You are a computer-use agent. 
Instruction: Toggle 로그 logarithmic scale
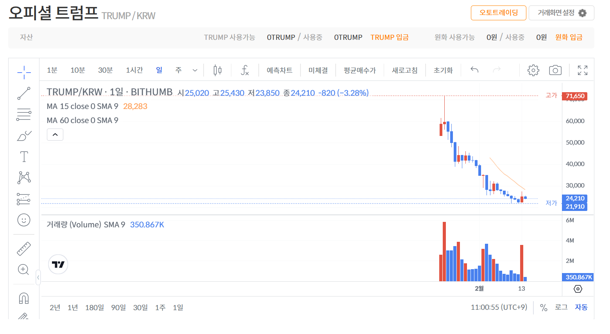(561, 307)
